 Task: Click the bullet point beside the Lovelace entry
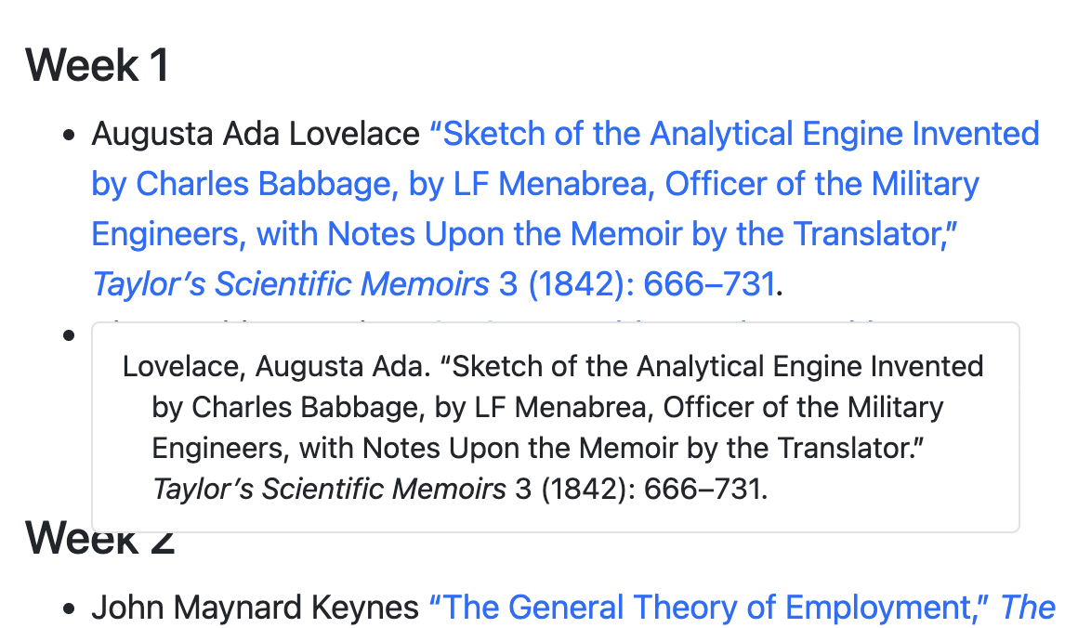pos(68,136)
